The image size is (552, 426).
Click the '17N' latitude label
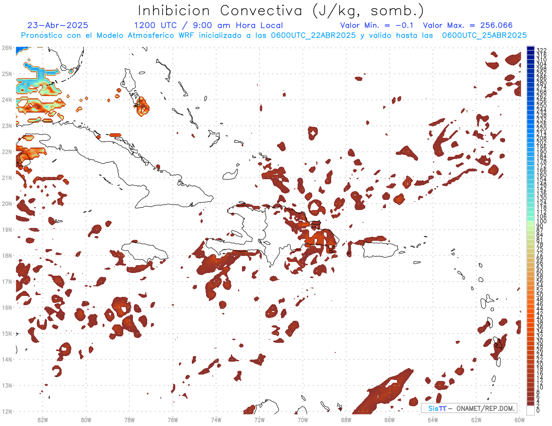pyautogui.click(x=7, y=281)
